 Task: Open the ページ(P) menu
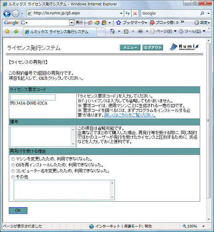point(164,32)
